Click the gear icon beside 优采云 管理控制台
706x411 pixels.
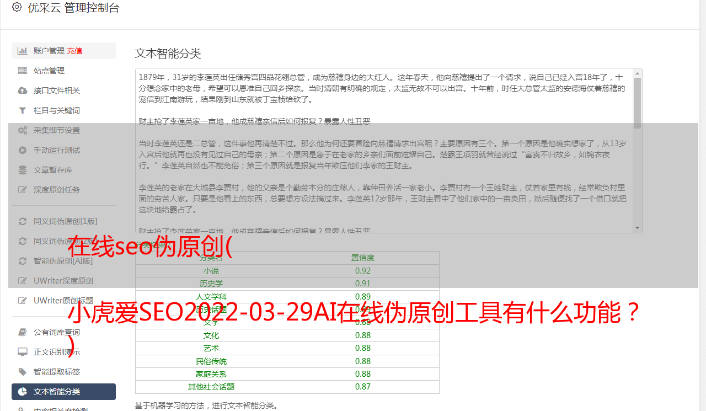(x=17, y=8)
